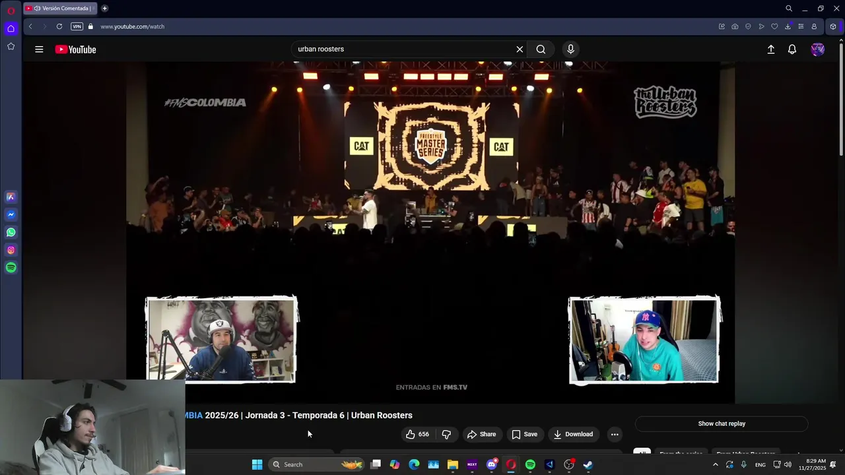Viewport: 845px width, 475px height.
Task: Open Steam from the taskbar
Action: [x=588, y=464]
